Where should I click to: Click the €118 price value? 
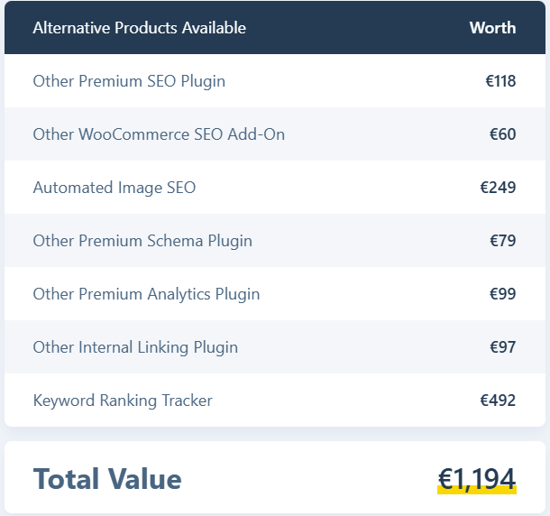pos(500,81)
